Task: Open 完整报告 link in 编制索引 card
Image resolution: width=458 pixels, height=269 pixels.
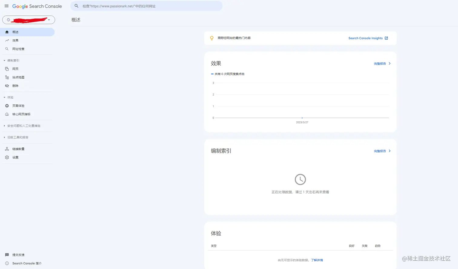Action: pyautogui.click(x=380, y=151)
